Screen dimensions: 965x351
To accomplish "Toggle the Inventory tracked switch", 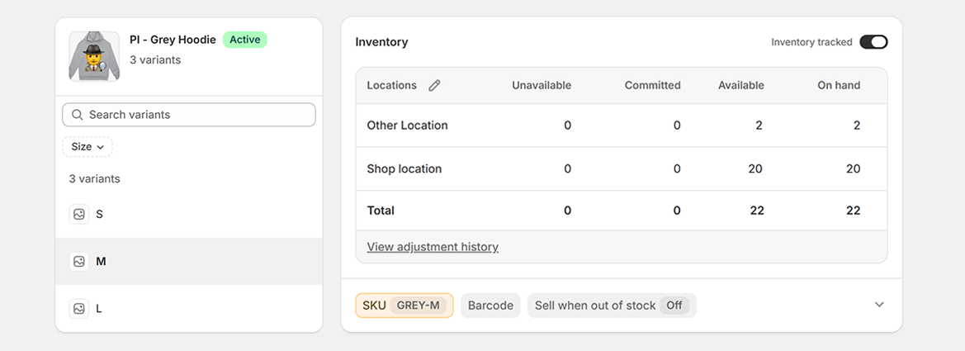I will click(873, 42).
